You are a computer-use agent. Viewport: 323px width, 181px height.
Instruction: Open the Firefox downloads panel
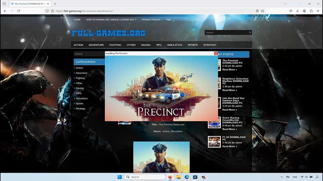(298, 11)
